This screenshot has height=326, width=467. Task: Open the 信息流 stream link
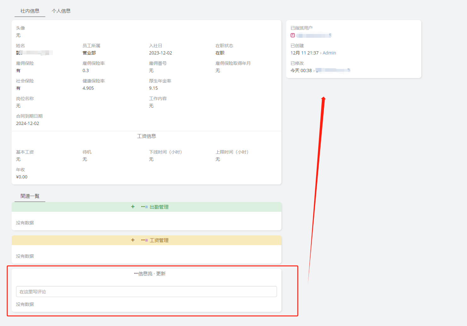[145, 273]
